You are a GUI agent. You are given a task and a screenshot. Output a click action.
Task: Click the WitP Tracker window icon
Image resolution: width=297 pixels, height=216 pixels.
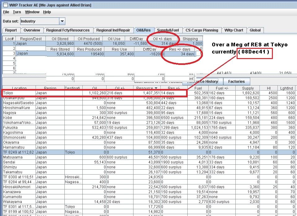click(5, 5)
